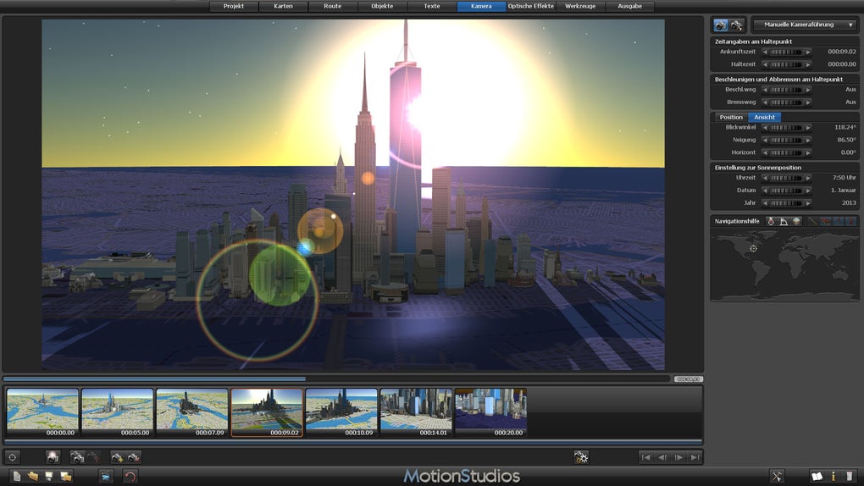Click the camera snapshot flash icon
This screenshot has height=486, width=864.
[x=53, y=457]
